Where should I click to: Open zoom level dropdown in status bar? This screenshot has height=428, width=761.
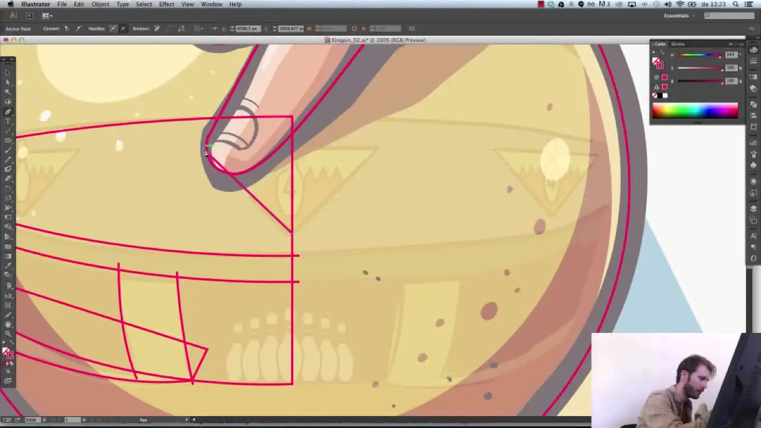44,420
